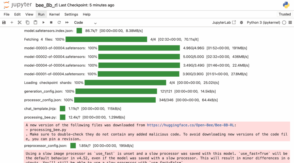Click the bee_8b_rl notebook title to rename
Image resolution: width=294 pixels, height=163 pixels.
[46, 5]
